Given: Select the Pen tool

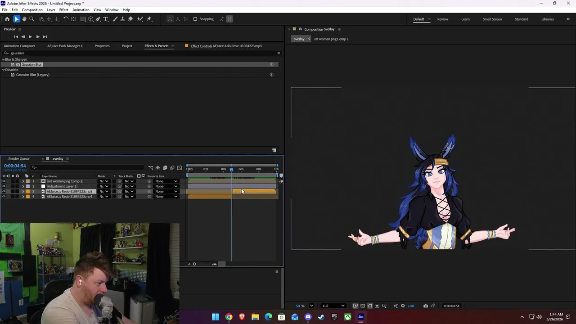Looking at the screenshot, I should [x=98, y=19].
